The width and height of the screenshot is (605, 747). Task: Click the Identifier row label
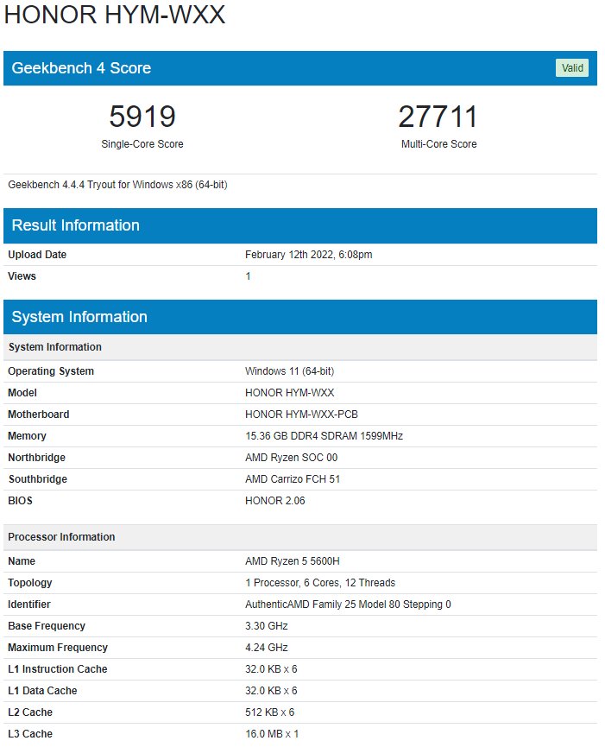coord(29,605)
